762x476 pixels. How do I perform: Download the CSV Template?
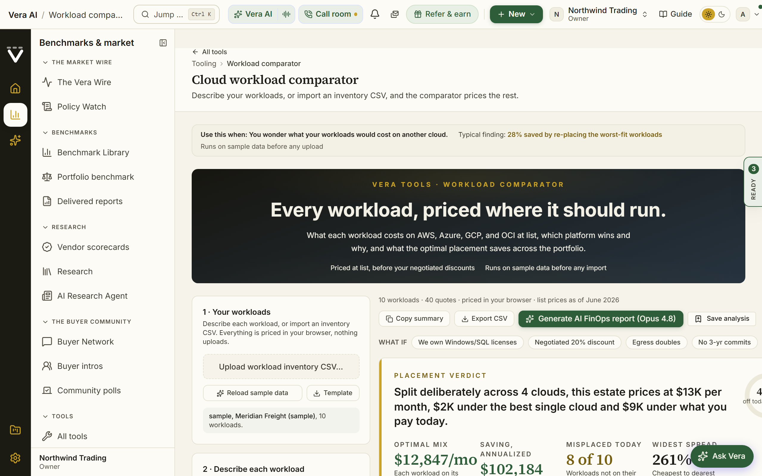tap(333, 393)
